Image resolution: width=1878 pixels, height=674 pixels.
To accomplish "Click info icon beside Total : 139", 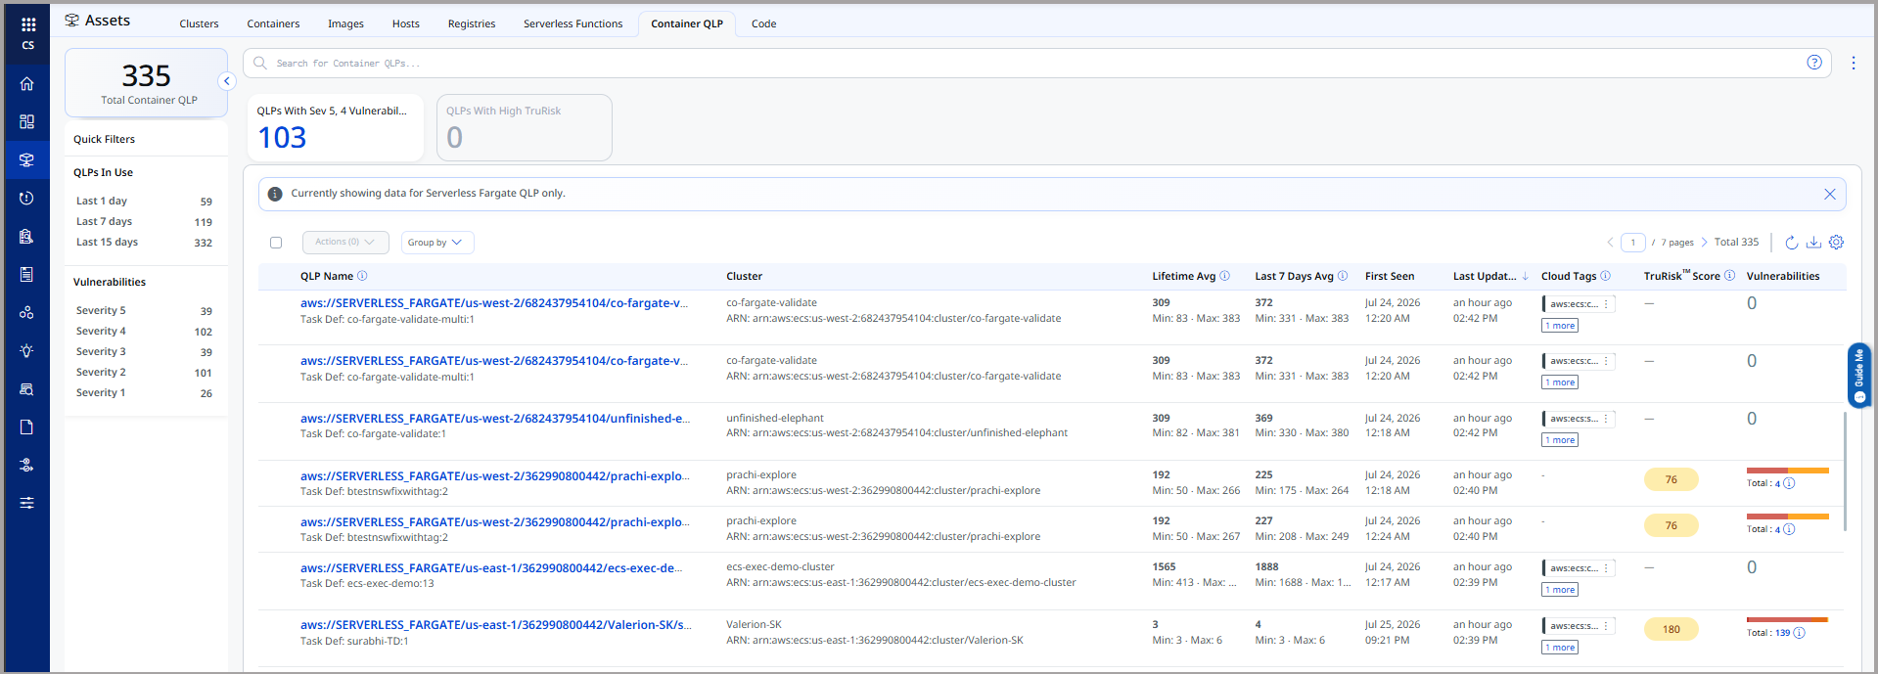I will 1799,633.
